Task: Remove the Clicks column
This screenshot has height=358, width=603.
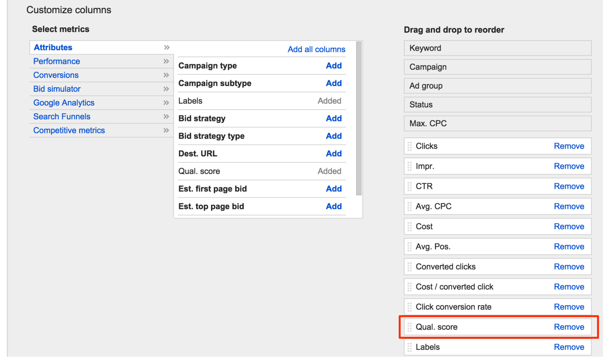Action: 569,146
